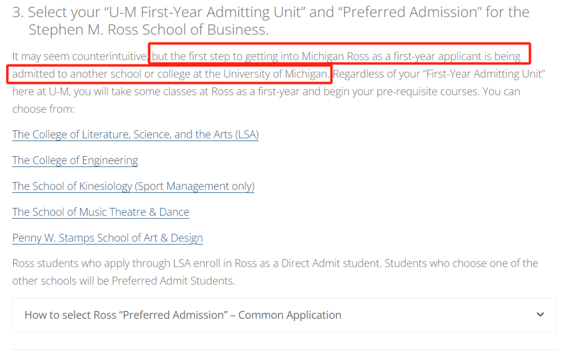The image size is (571, 350).
Task: Click the sentence starting 'Regardless of your First-Year Admitting Unit'
Action: [x=439, y=74]
